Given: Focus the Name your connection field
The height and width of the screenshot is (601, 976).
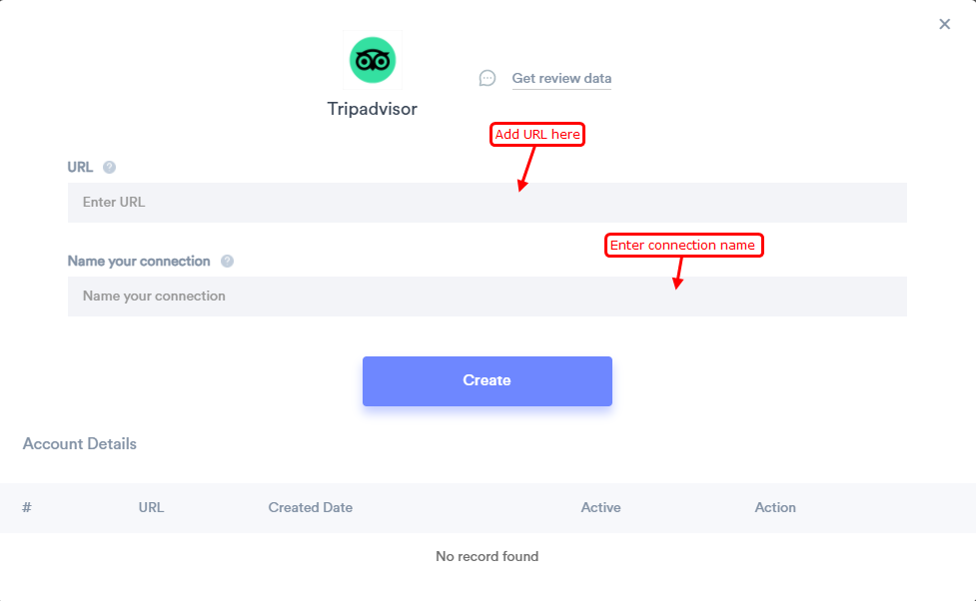Looking at the screenshot, I should click(x=487, y=297).
